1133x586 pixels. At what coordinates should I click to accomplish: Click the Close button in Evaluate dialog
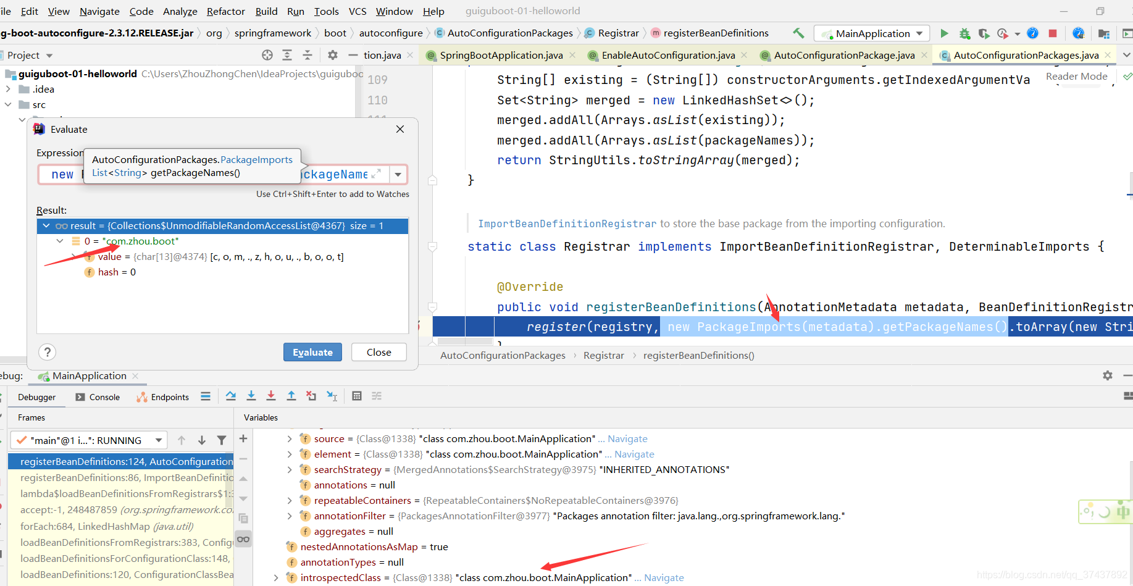378,352
